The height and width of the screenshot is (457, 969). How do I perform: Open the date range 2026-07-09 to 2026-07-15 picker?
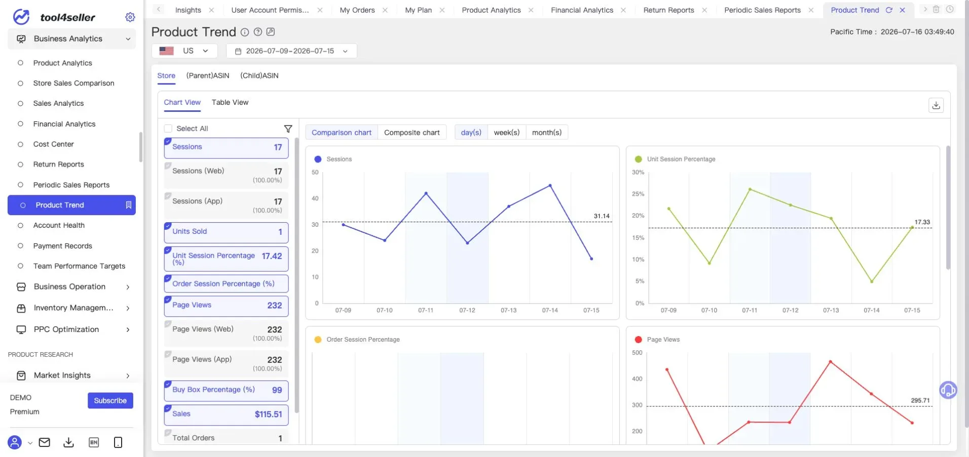291,51
